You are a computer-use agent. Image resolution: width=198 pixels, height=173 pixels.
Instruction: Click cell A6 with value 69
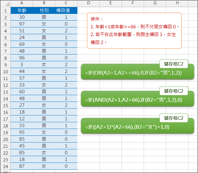point(22,44)
